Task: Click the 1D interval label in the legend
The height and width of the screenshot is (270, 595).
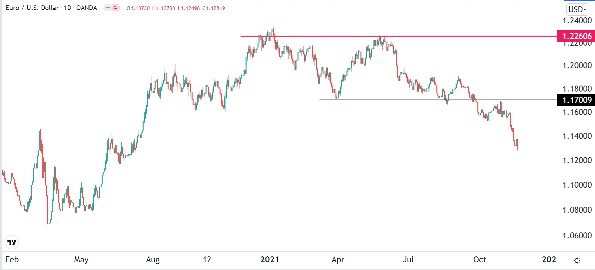Action: click(68, 8)
